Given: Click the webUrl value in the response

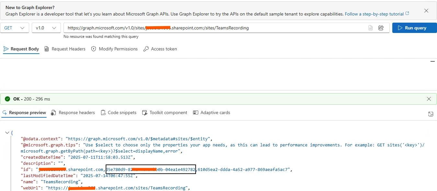Looking at the screenshot, I should point(117,188).
